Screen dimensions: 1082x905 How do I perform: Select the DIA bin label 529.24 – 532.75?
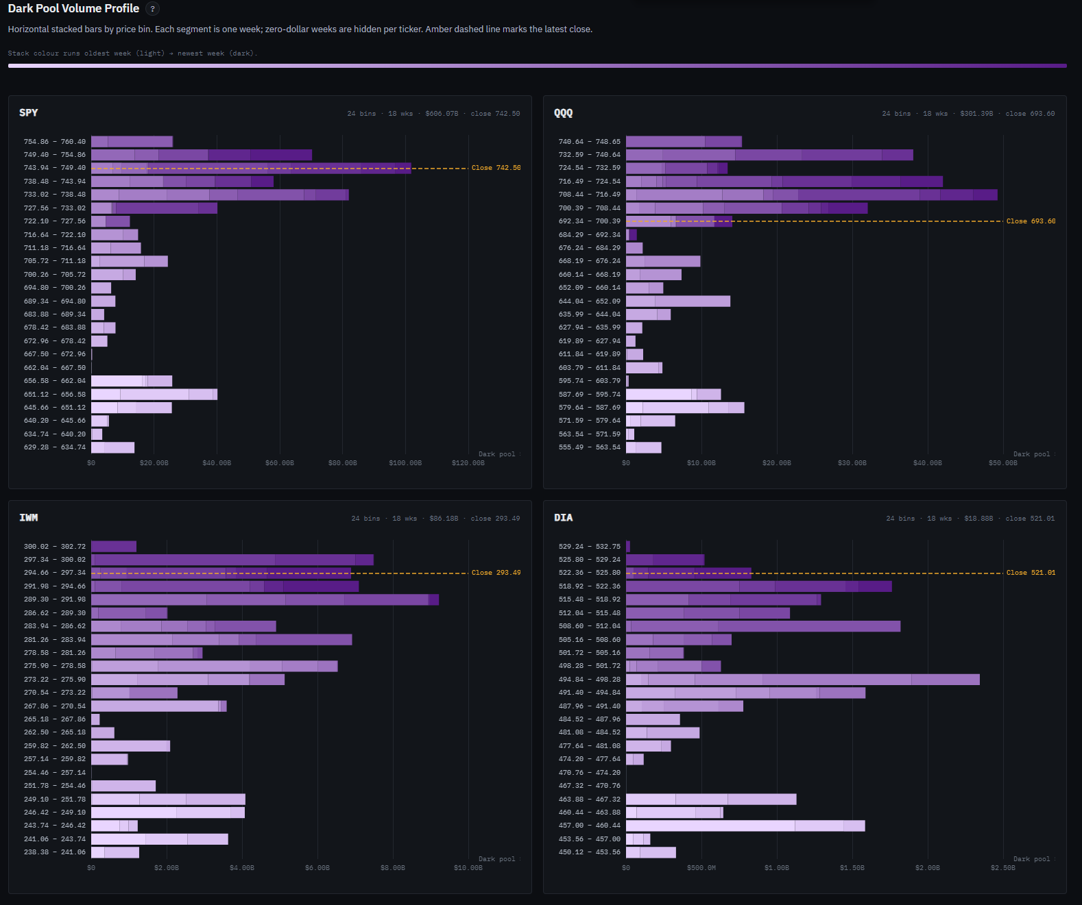coord(590,547)
